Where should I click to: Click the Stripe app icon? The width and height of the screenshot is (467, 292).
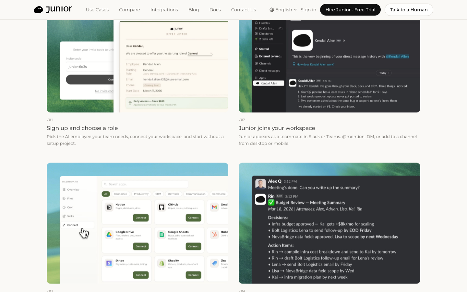[x=109, y=263]
